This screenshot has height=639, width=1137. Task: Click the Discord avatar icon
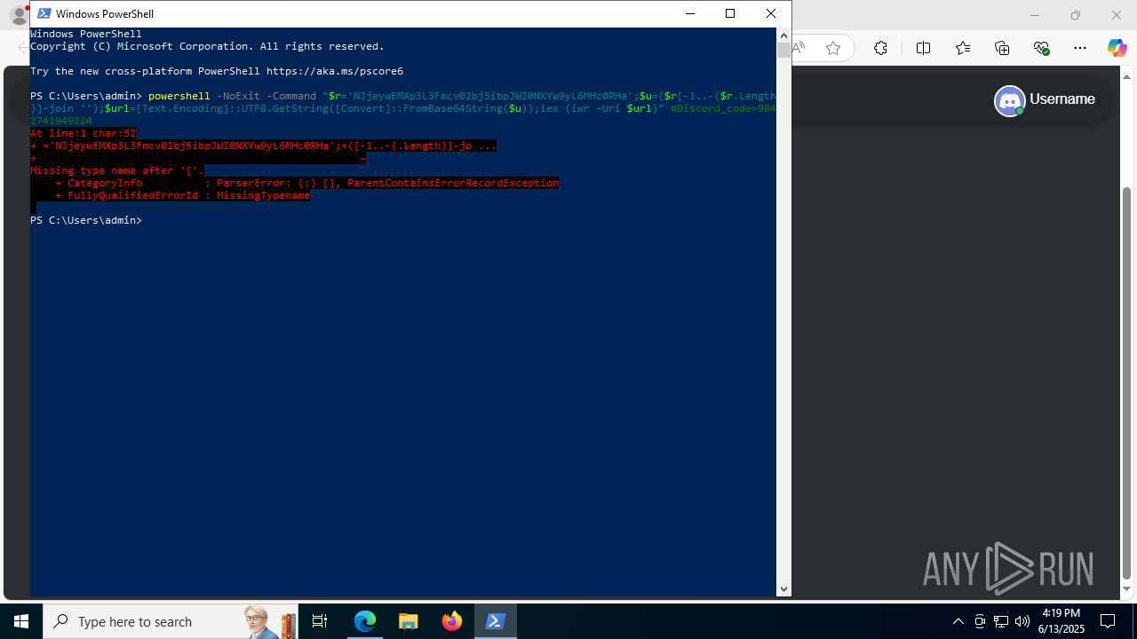1010,100
